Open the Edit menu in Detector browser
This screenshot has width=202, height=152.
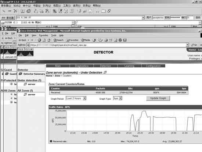click(27, 35)
